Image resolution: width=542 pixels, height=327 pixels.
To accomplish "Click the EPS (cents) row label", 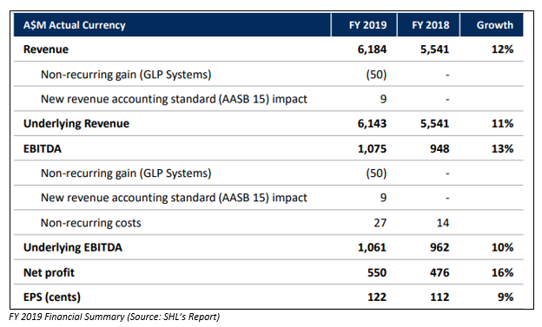I will click(52, 297).
